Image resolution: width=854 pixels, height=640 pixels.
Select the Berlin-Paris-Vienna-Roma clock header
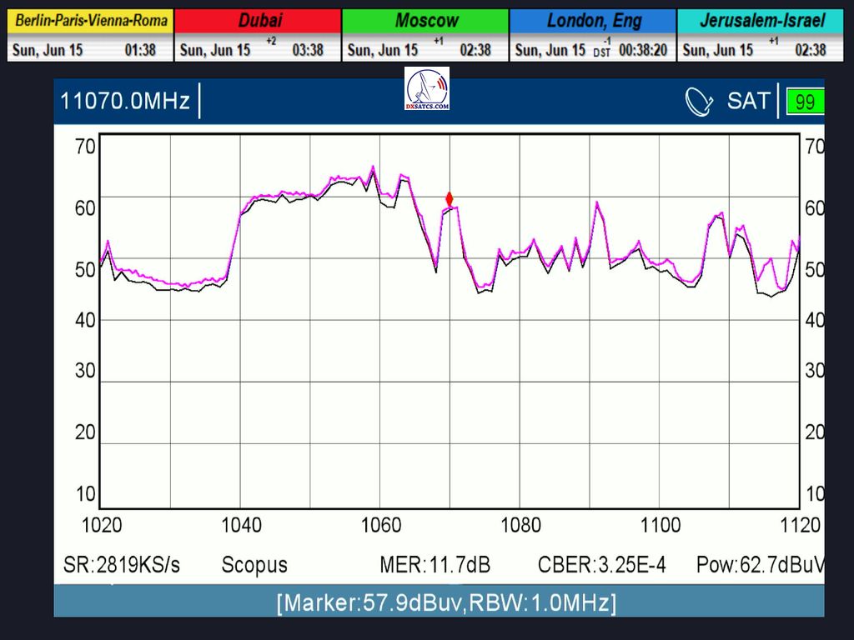coord(91,21)
